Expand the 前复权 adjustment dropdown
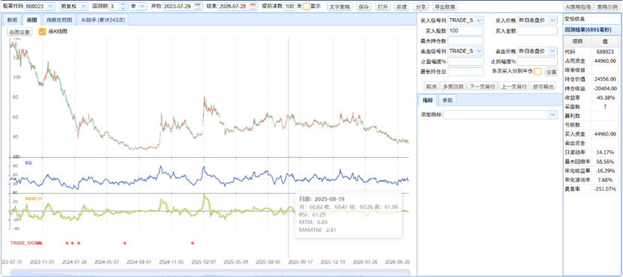This screenshot has height=277, width=623. (84, 6)
